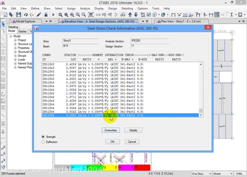Image resolution: width=247 pixels, height=177 pixels.
Task: Click Cancel in Steel Stress Check dialog
Action: (132, 142)
